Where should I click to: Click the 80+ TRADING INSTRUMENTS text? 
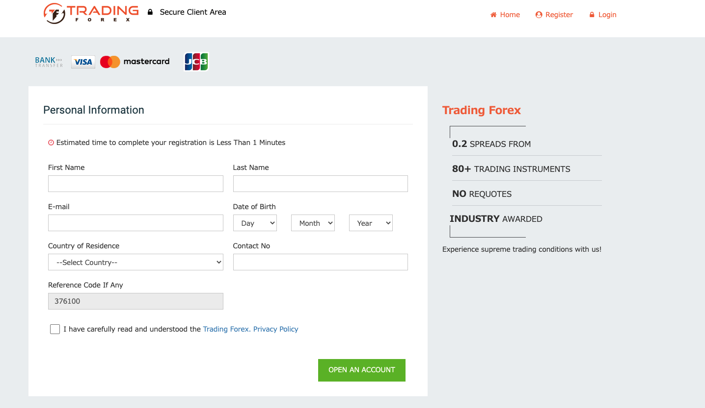click(511, 169)
